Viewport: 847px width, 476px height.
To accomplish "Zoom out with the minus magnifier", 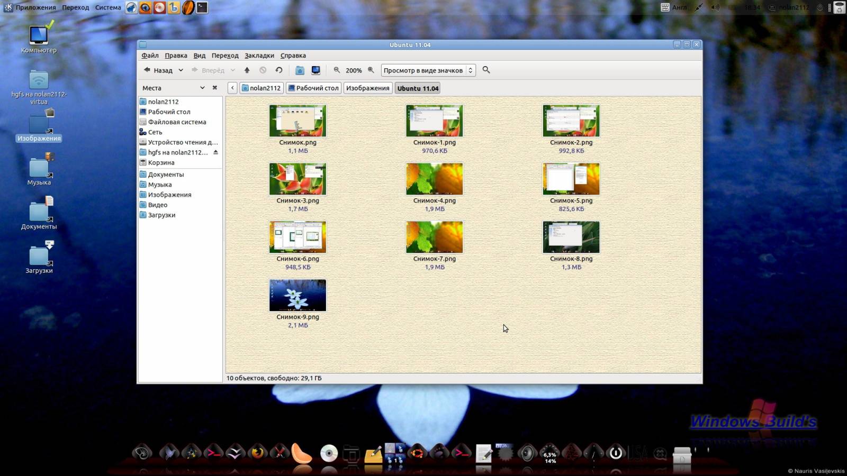I will [337, 70].
